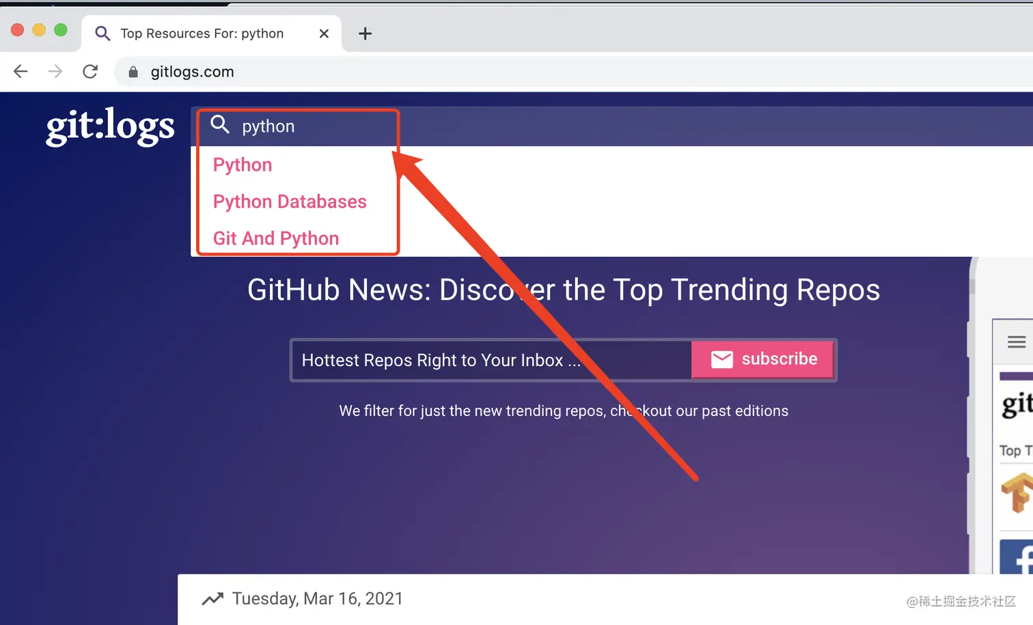Click 'checkout our past editions' text

[x=699, y=411]
